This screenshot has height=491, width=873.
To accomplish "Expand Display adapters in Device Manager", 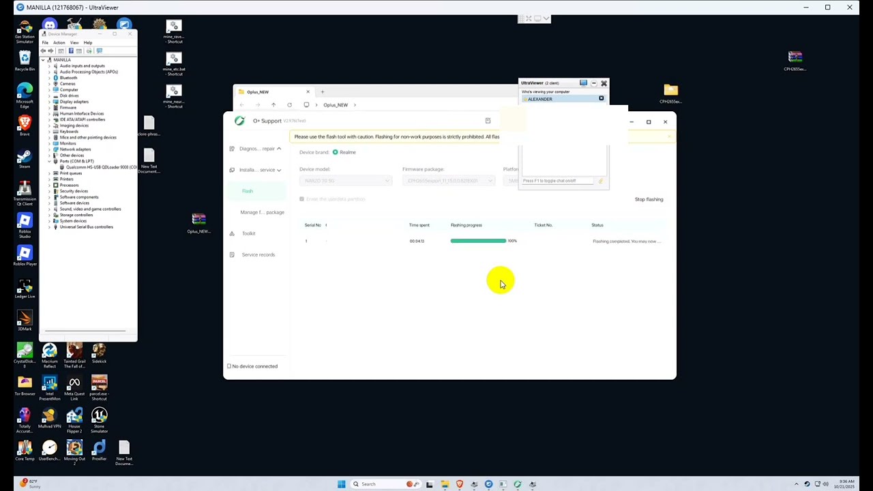I will pyautogui.click(x=49, y=102).
